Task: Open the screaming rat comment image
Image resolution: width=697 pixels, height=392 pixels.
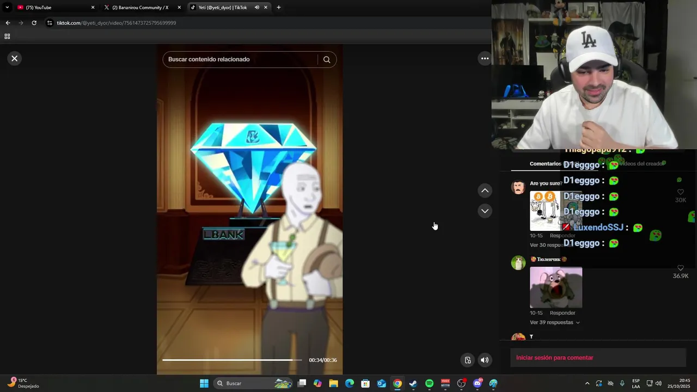Action: click(556, 287)
